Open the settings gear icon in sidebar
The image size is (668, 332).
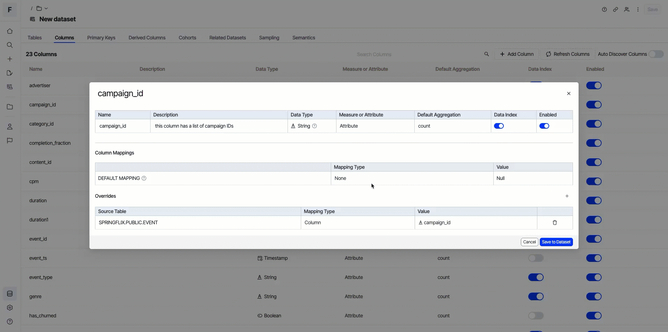coord(10,308)
